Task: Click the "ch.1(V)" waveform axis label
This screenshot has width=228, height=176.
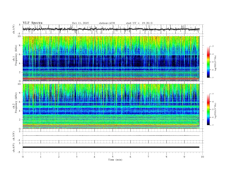Action: 14,29
